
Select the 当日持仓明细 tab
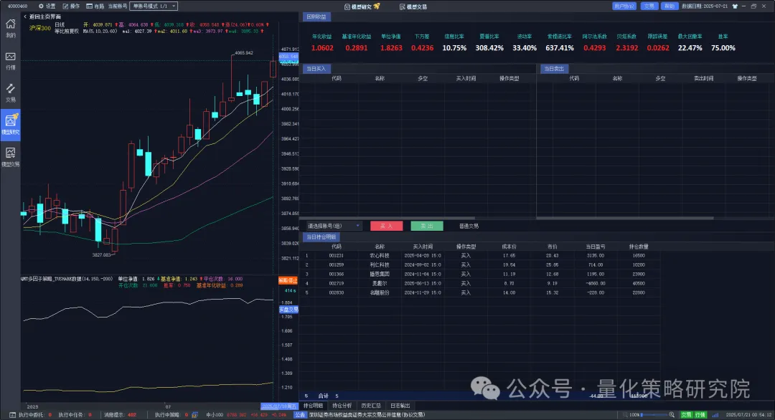pos(321,237)
